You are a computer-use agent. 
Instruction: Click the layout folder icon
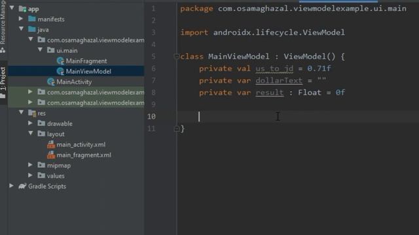41,133
